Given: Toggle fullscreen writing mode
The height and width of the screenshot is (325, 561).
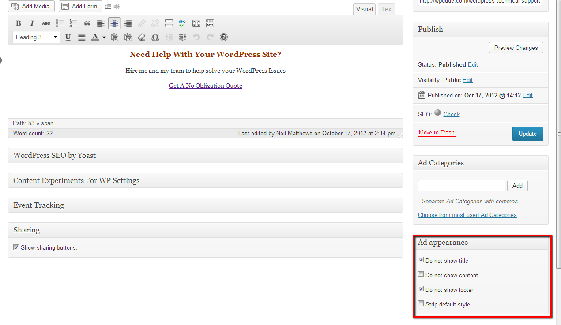Looking at the screenshot, I should tap(196, 23).
